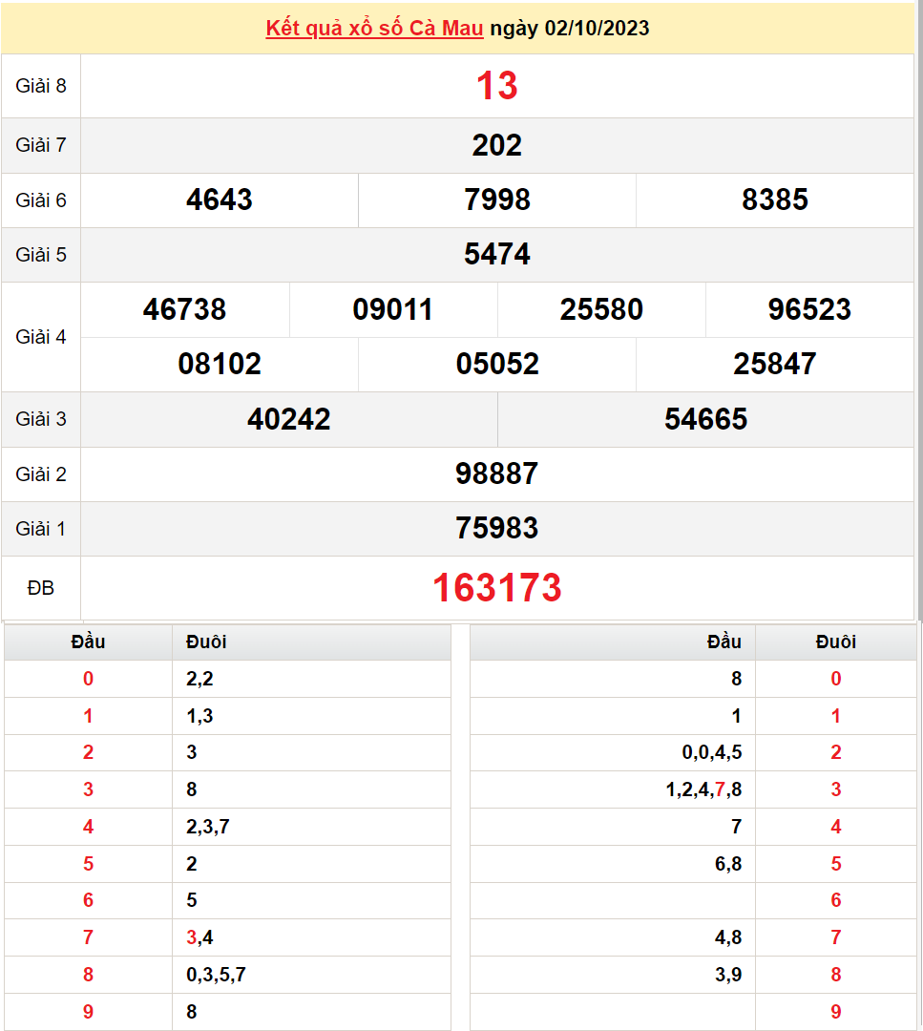Screen dimensions: 923x1031
Task: Click the Đầu header in the left table
Action: pyautogui.click(x=88, y=642)
